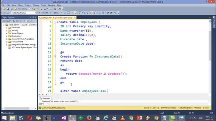Screen dimensions: 216x121
Task: Open the View menu
Action: 14,5
